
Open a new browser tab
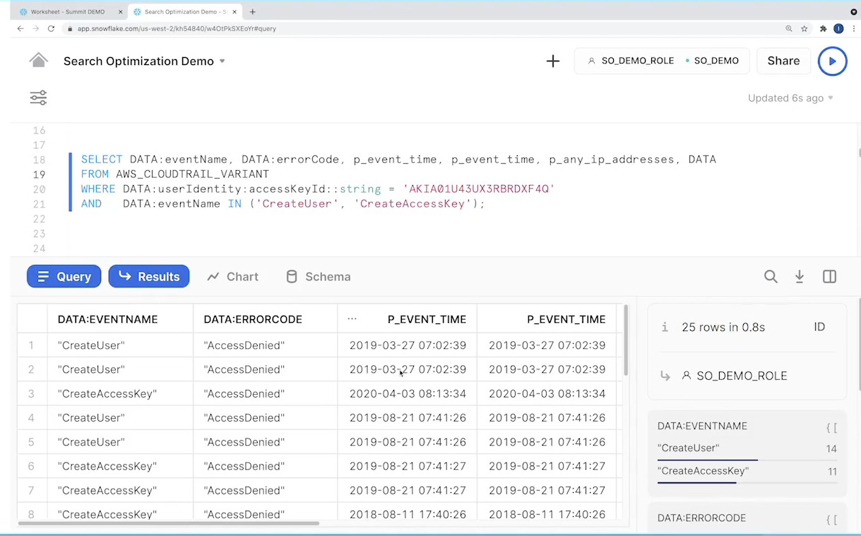[253, 12]
